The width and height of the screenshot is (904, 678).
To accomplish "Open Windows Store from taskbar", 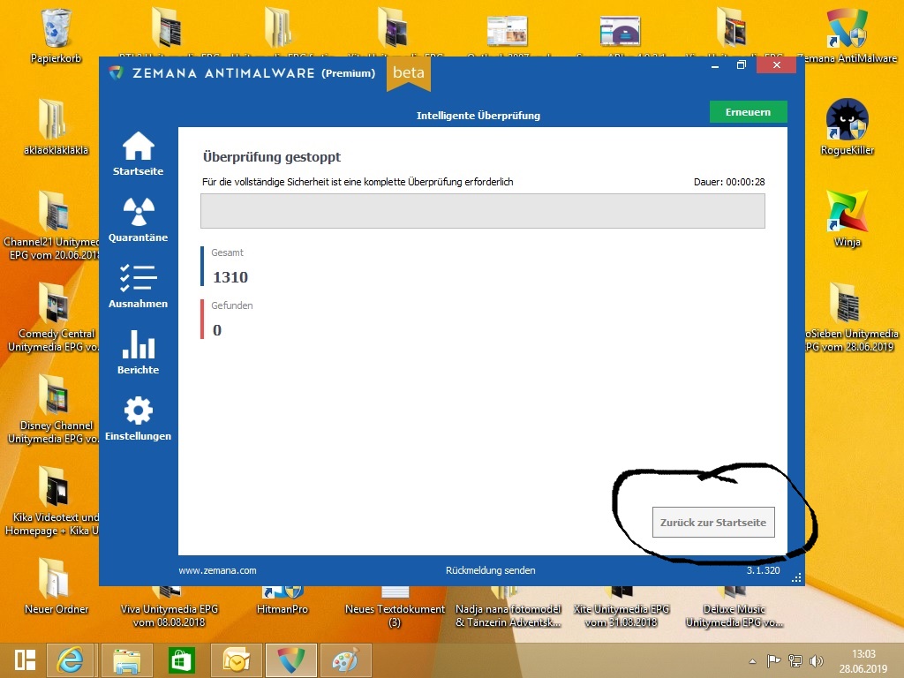I will click(182, 660).
